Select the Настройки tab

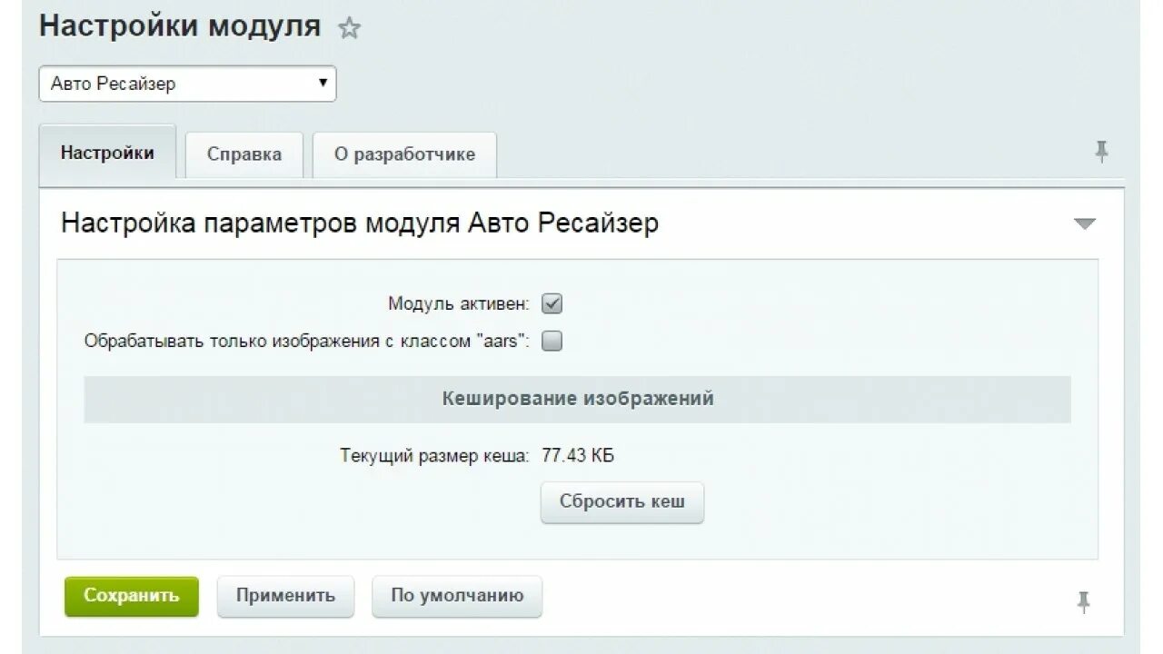(107, 153)
